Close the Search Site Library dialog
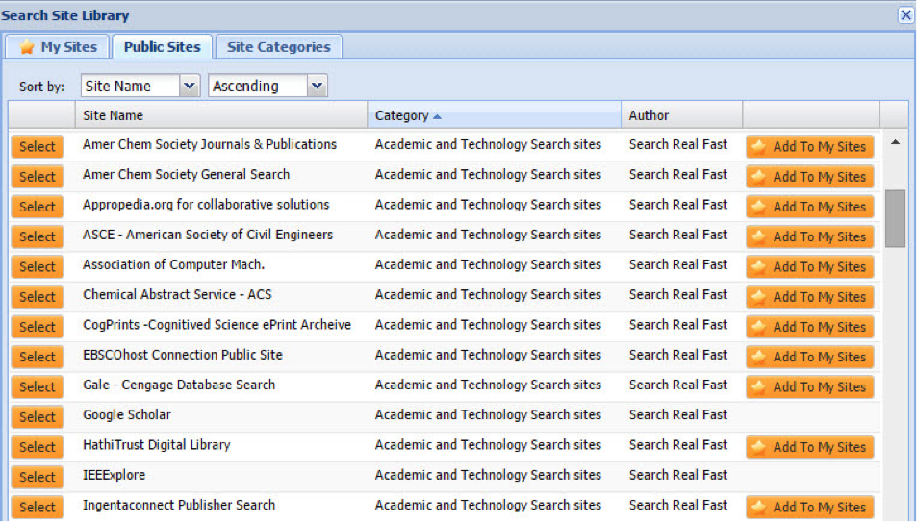The width and height of the screenshot is (917, 522). pos(905,14)
